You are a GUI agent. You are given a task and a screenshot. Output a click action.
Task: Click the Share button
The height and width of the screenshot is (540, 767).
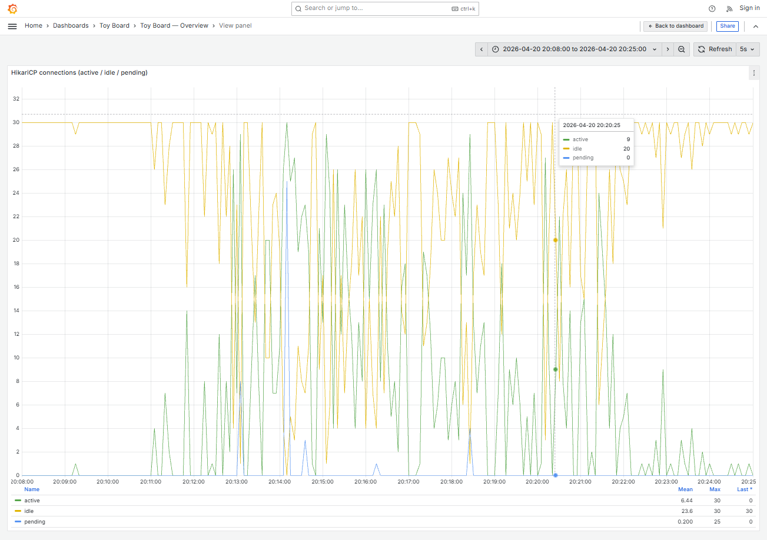coord(728,26)
